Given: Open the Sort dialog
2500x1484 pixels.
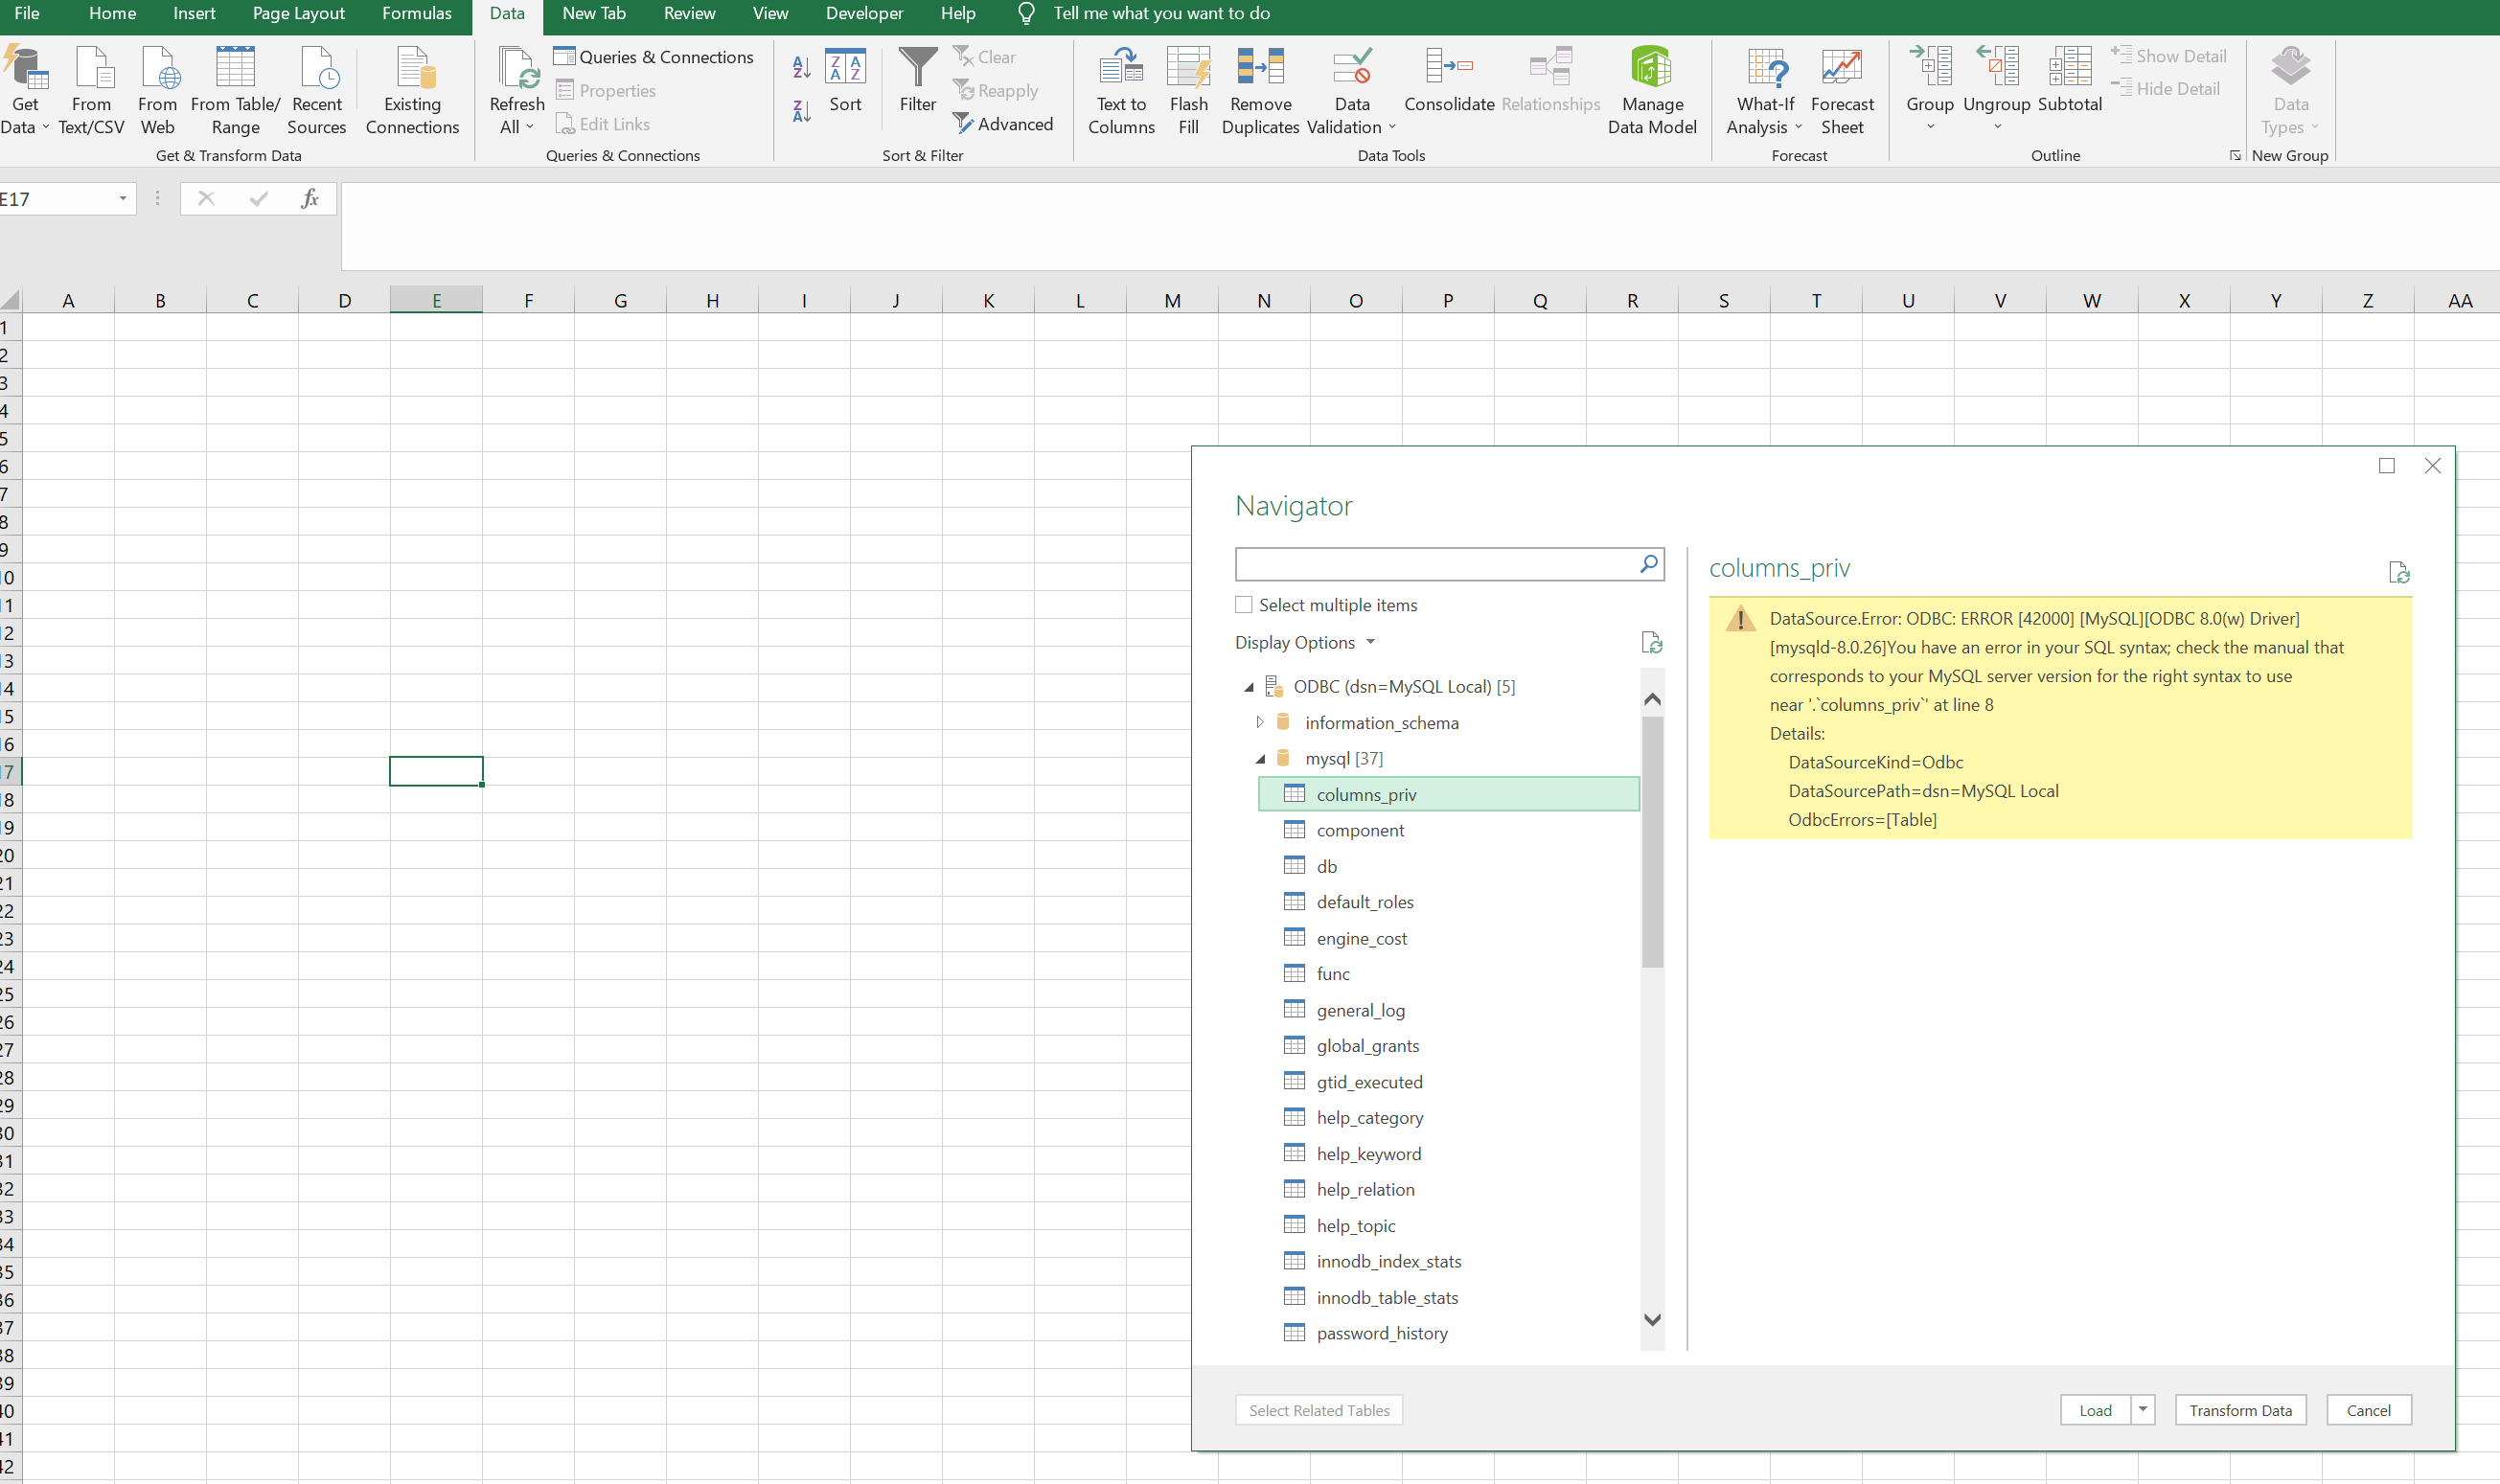Looking at the screenshot, I should pos(845,80).
